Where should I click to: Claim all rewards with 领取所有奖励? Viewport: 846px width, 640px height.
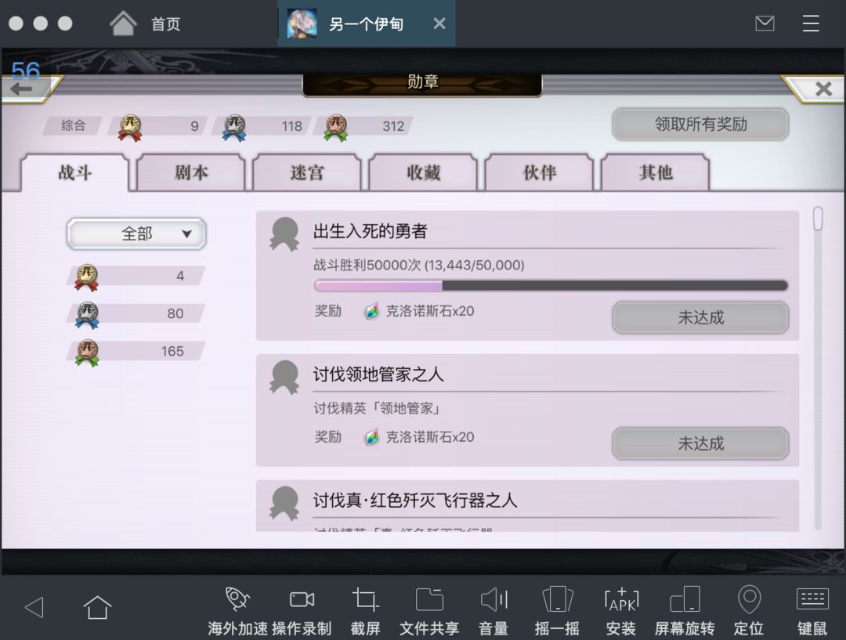(700, 125)
